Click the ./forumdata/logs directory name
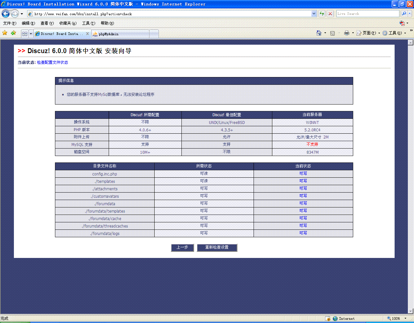Screen dimensions: 414x323 click(105, 234)
